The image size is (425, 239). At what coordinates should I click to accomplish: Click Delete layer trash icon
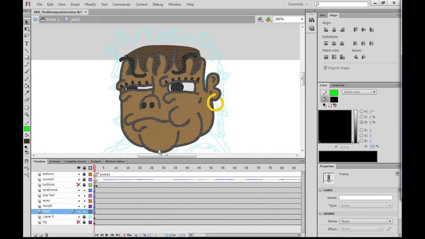click(46, 235)
